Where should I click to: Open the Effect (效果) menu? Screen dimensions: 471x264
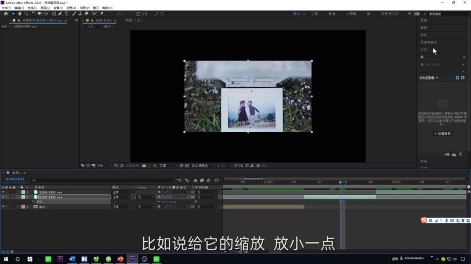pyautogui.click(x=58, y=8)
